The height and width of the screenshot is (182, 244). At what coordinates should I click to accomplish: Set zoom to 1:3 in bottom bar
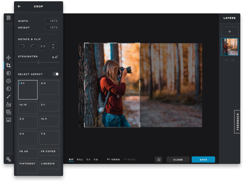coord(96,160)
